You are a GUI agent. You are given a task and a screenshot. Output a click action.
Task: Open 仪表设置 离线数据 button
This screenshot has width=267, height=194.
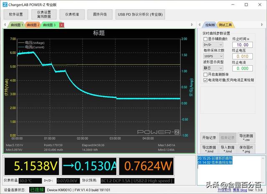click(44, 15)
